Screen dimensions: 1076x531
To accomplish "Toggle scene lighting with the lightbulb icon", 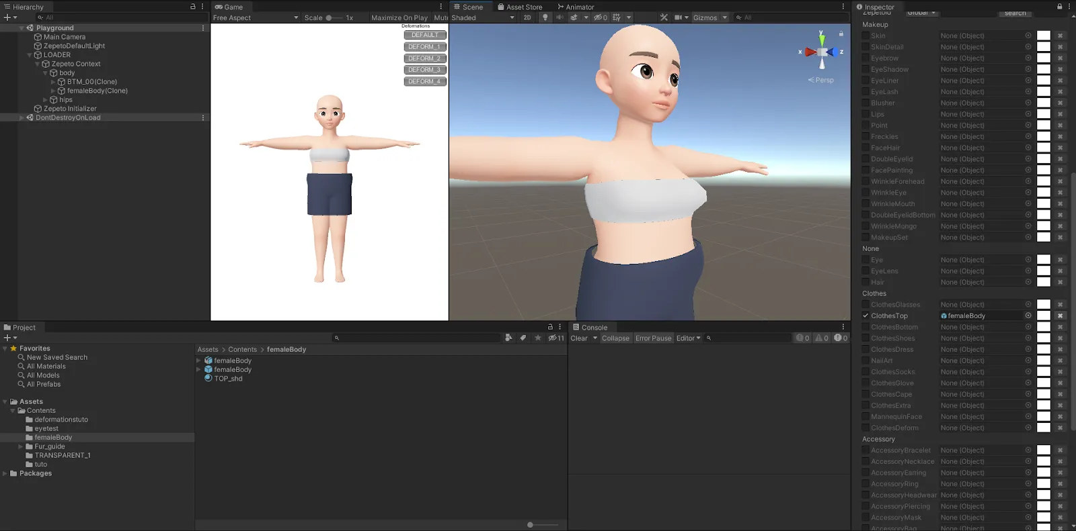I will (x=545, y=17).
